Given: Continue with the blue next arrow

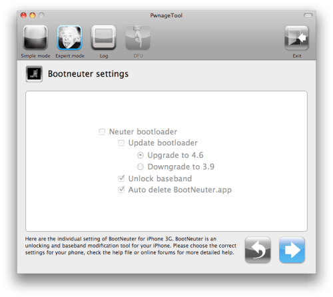Looking at the screenshot, I should click(292, 250).
